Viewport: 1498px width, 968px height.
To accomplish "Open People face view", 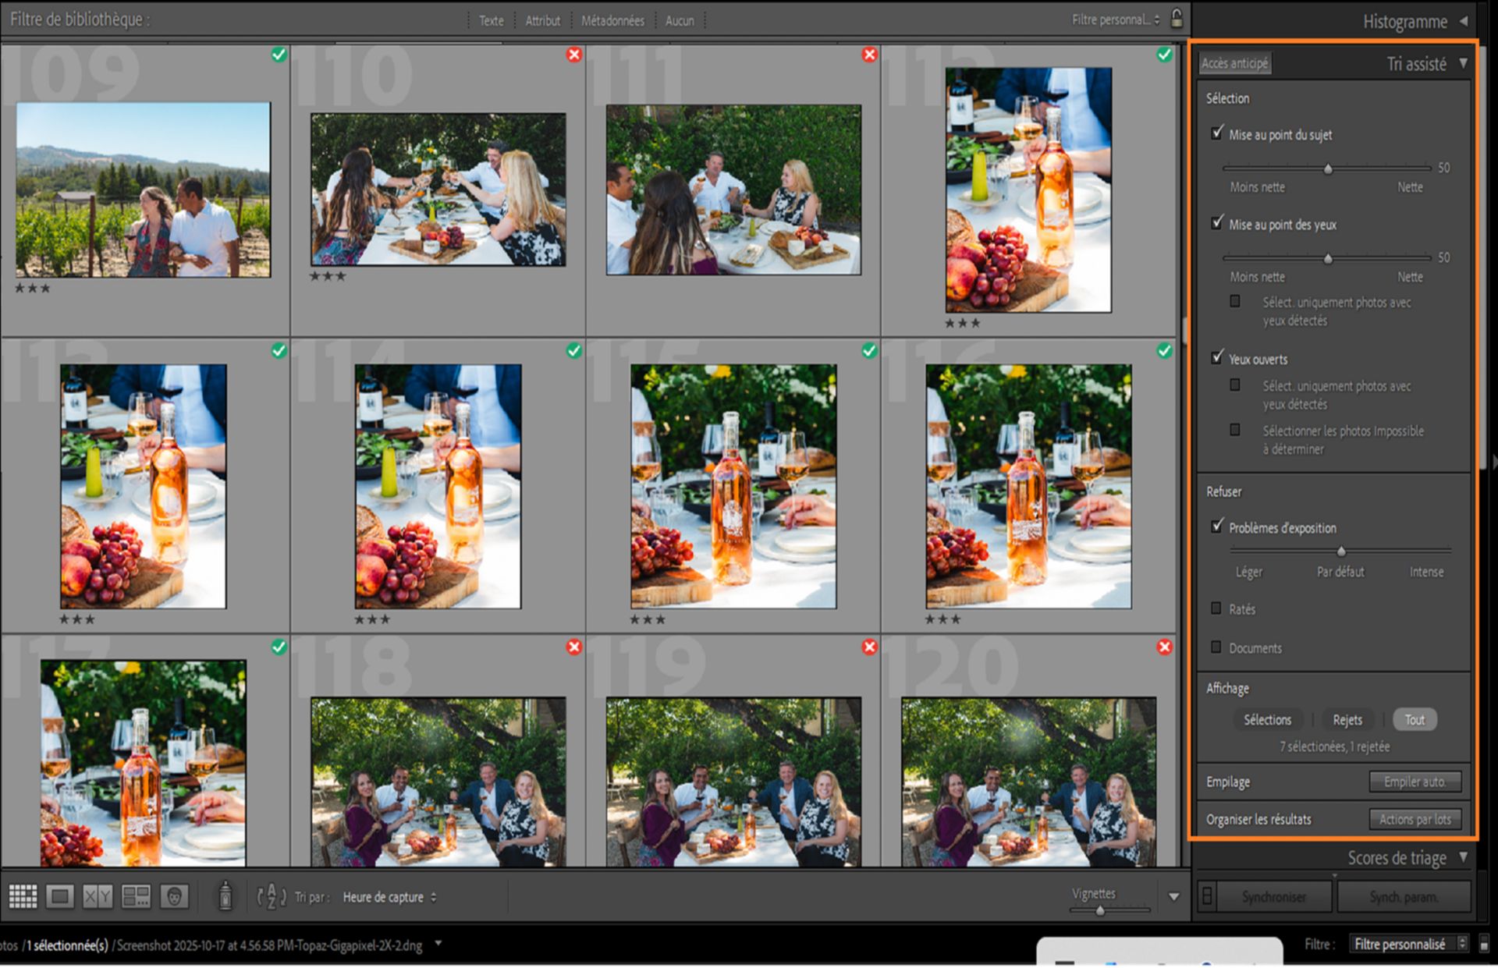I will click(x=174, y=896).
